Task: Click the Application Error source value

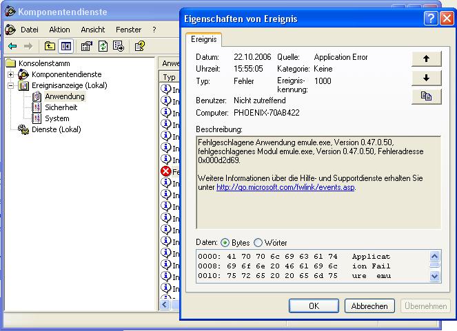Action: (341, 57)
